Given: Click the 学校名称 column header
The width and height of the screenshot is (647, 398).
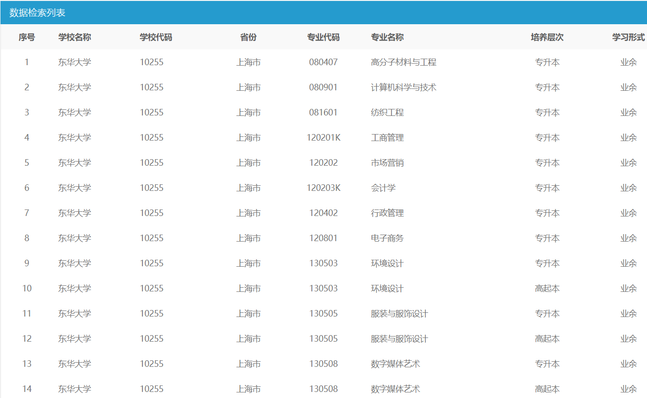Looking at the screenshot, I should click(74, 37).
